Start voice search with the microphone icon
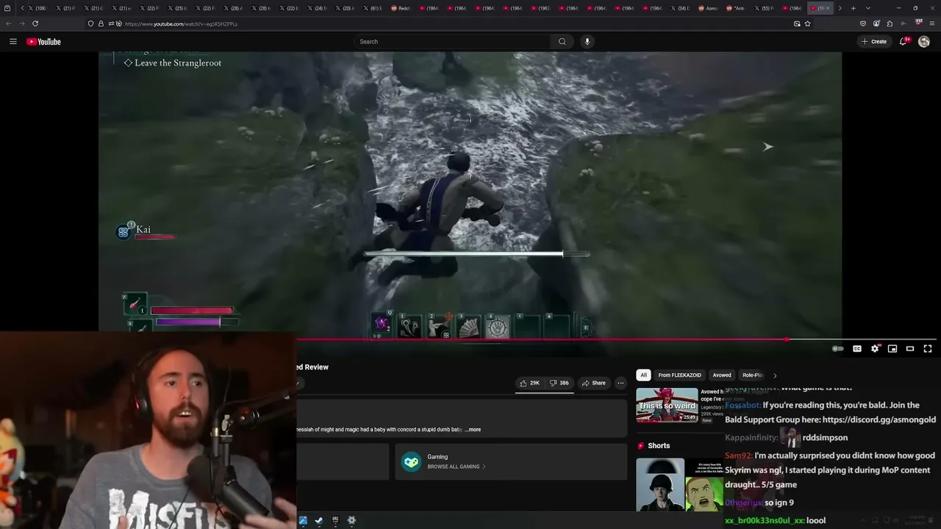The image size is (941, 529). click(x=587, y=42)
